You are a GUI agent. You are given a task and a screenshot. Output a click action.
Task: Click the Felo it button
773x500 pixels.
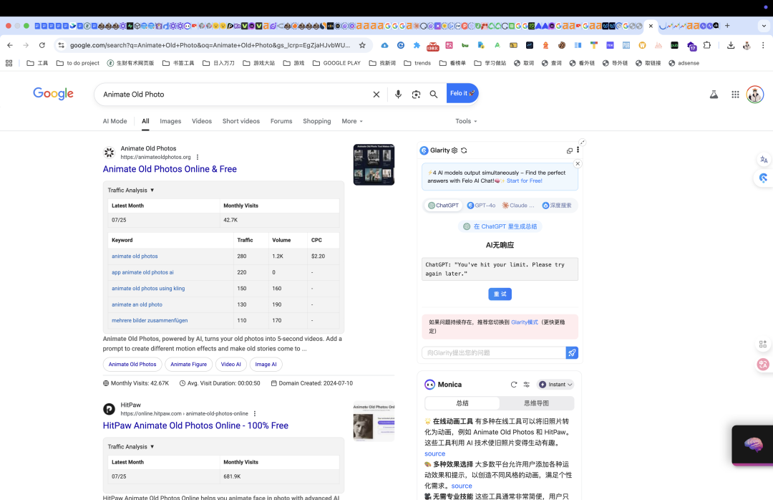click(462, 93)
